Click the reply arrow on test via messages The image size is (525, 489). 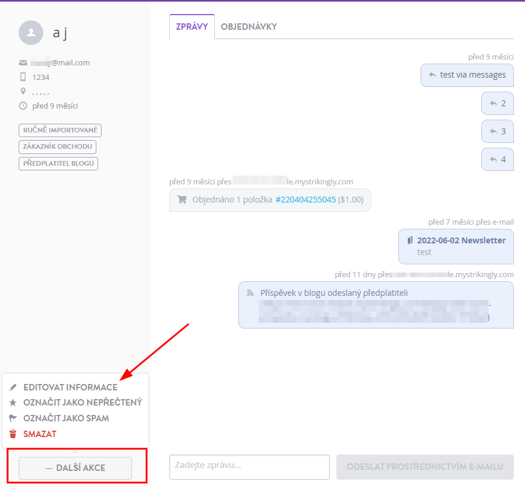432,75
